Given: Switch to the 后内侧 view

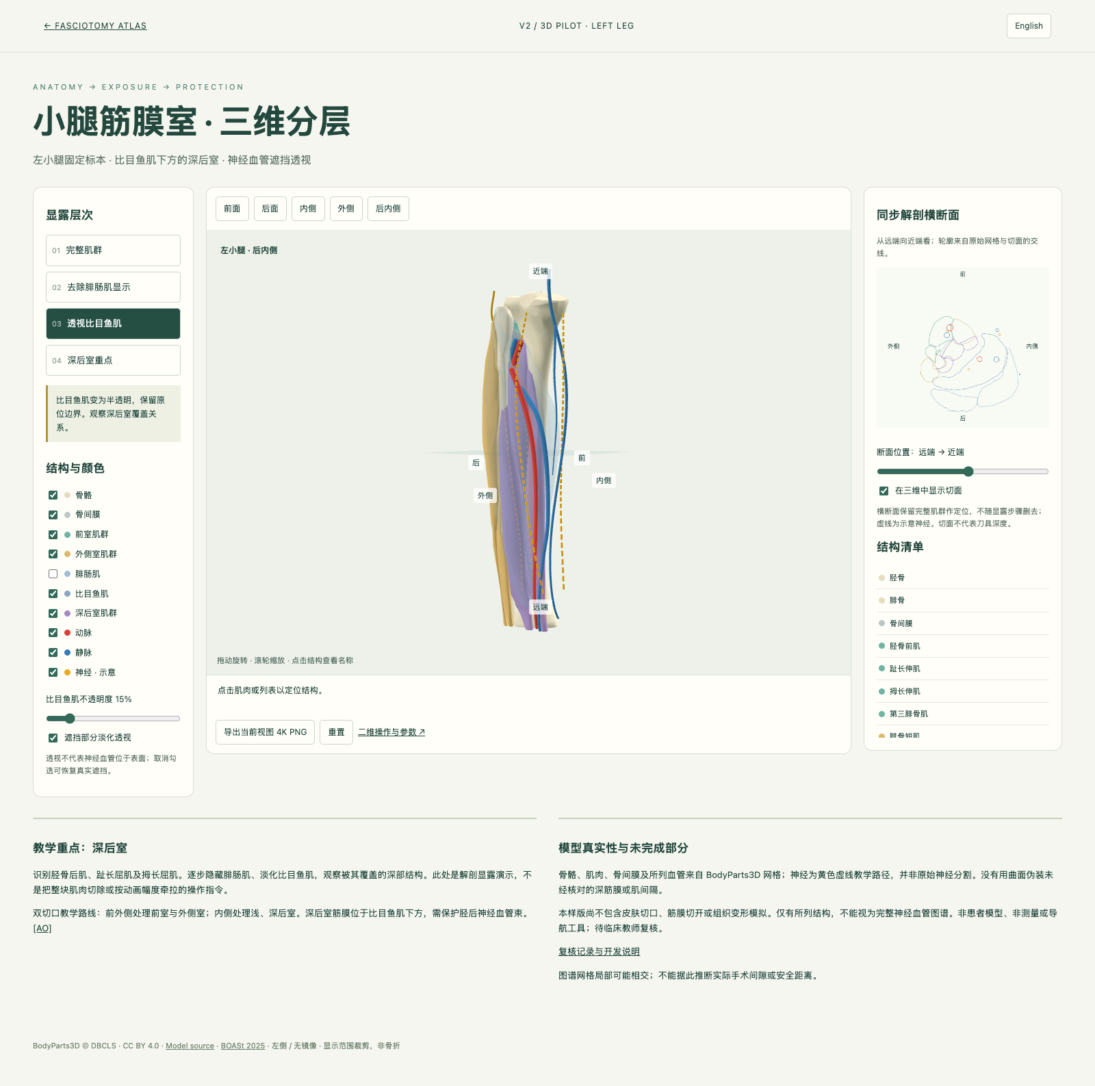Looking at the screenshot, I should (388, 209).
